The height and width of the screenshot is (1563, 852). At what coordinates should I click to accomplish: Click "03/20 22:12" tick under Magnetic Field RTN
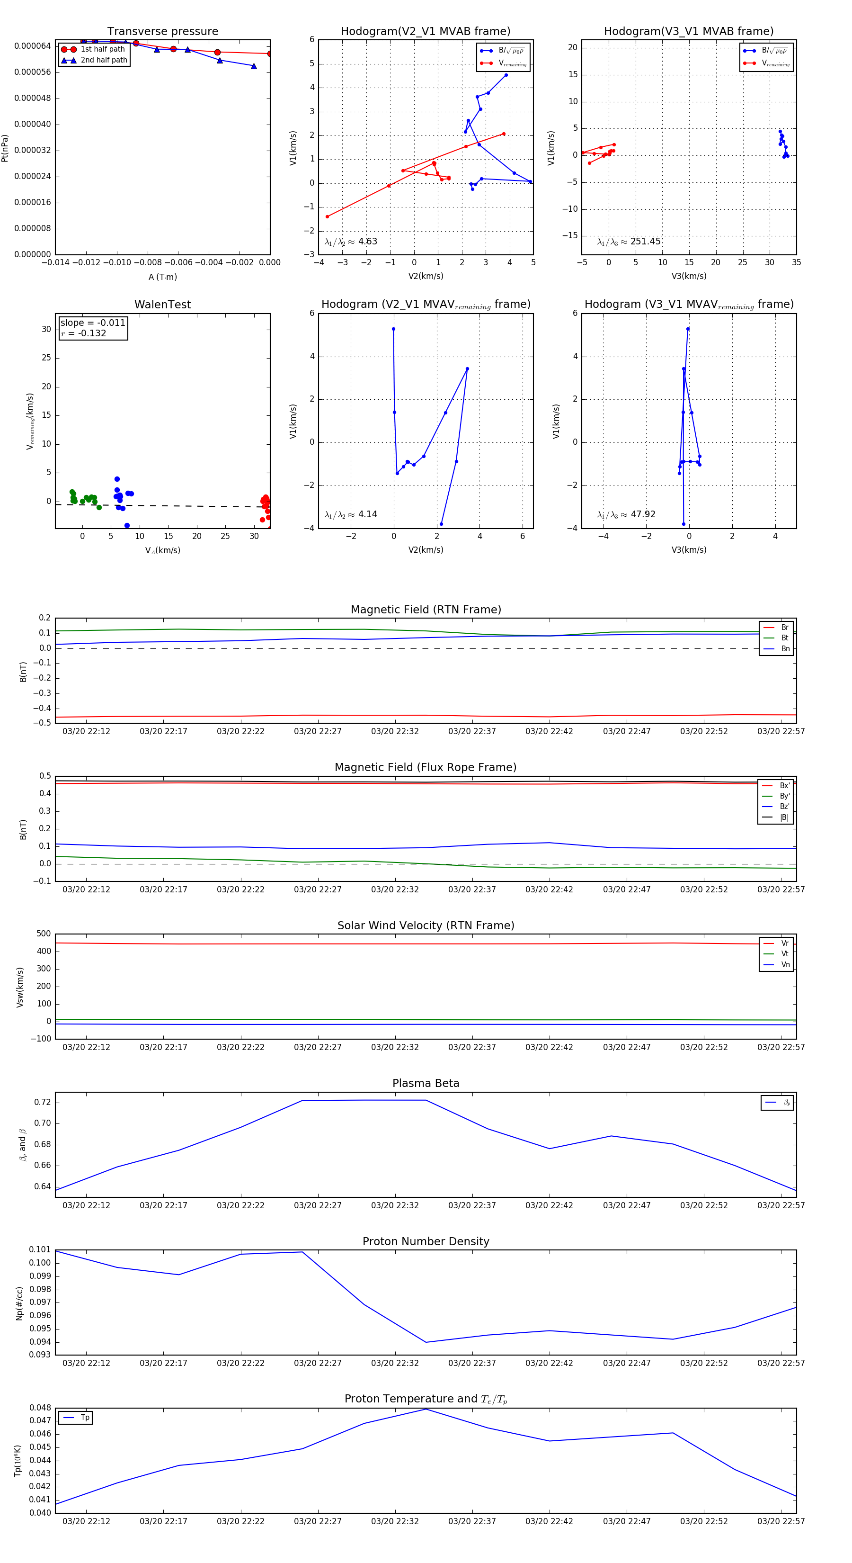(86, 731)
